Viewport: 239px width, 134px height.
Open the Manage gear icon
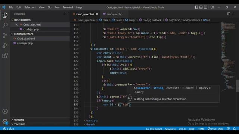[x=5, y=121]
